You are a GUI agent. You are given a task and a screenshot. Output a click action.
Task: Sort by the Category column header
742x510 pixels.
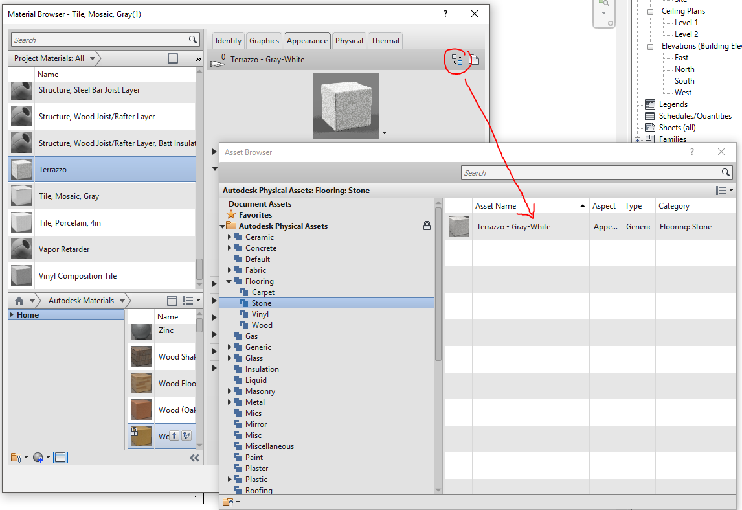pyautogui.click(x=695, y=206)
